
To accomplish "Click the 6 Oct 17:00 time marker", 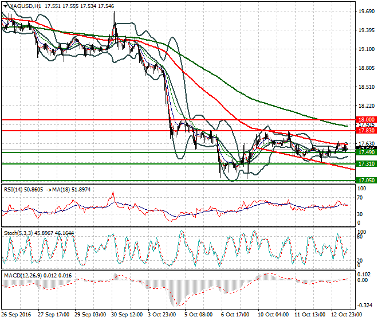I will 235,315.
